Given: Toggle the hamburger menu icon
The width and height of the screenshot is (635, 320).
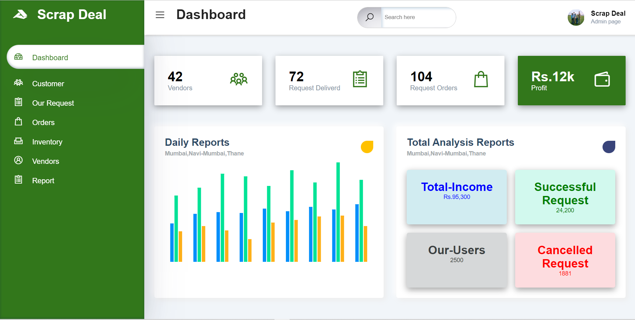Looking at the screenshot, I should tap(160, 15).
